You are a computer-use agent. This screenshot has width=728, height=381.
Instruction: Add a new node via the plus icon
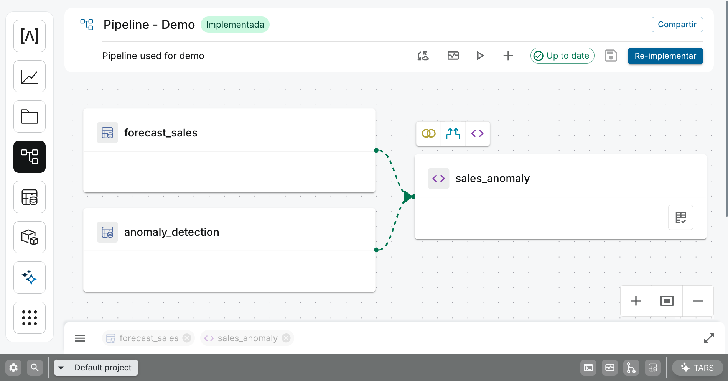coord(508,56)
